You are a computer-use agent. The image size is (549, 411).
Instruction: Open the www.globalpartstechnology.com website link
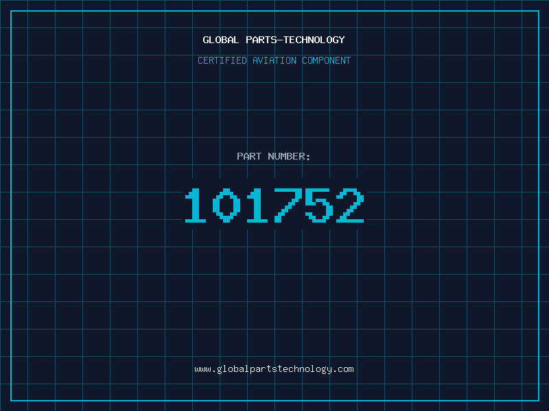click(274, 369)
